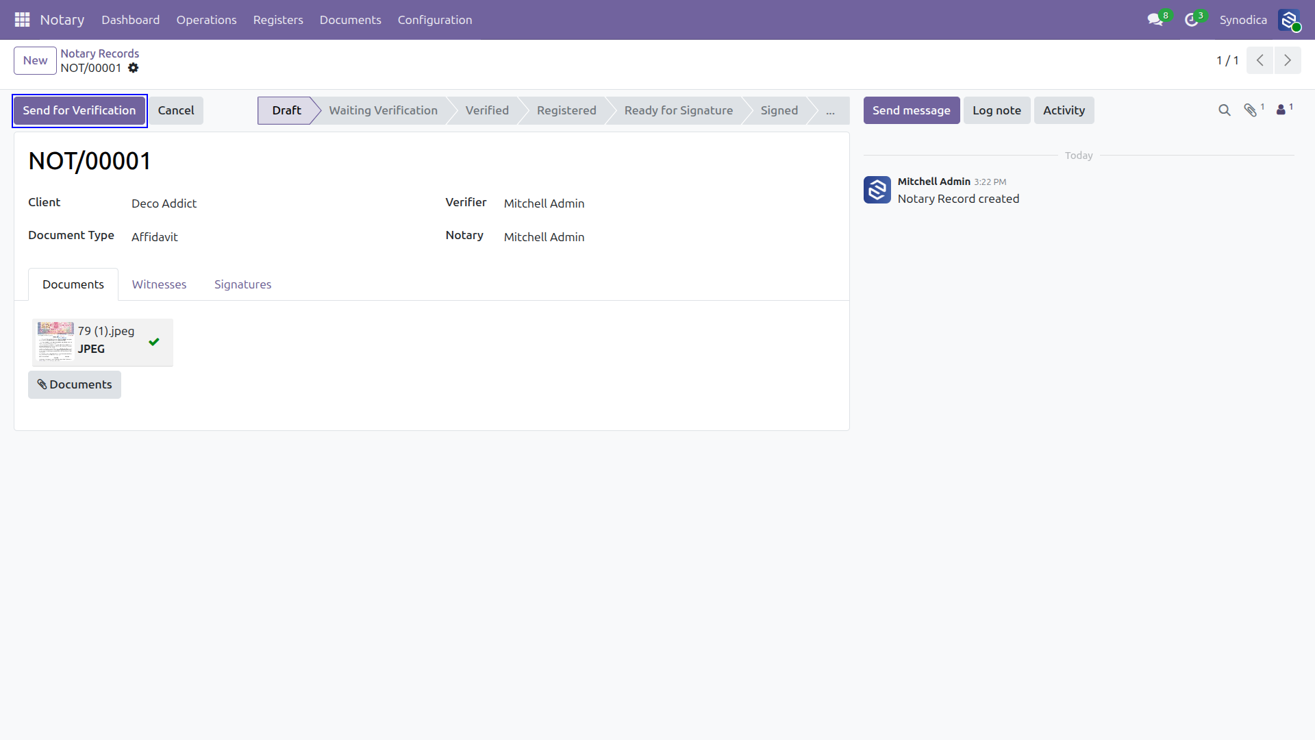Go to previous record arrow
1315x740 pixels.
(x=1260, y=60)
